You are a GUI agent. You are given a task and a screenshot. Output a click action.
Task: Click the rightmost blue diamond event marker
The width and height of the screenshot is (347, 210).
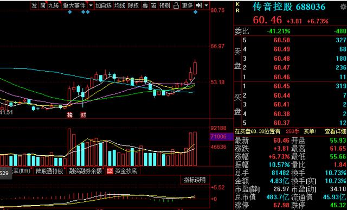[195, 12]
